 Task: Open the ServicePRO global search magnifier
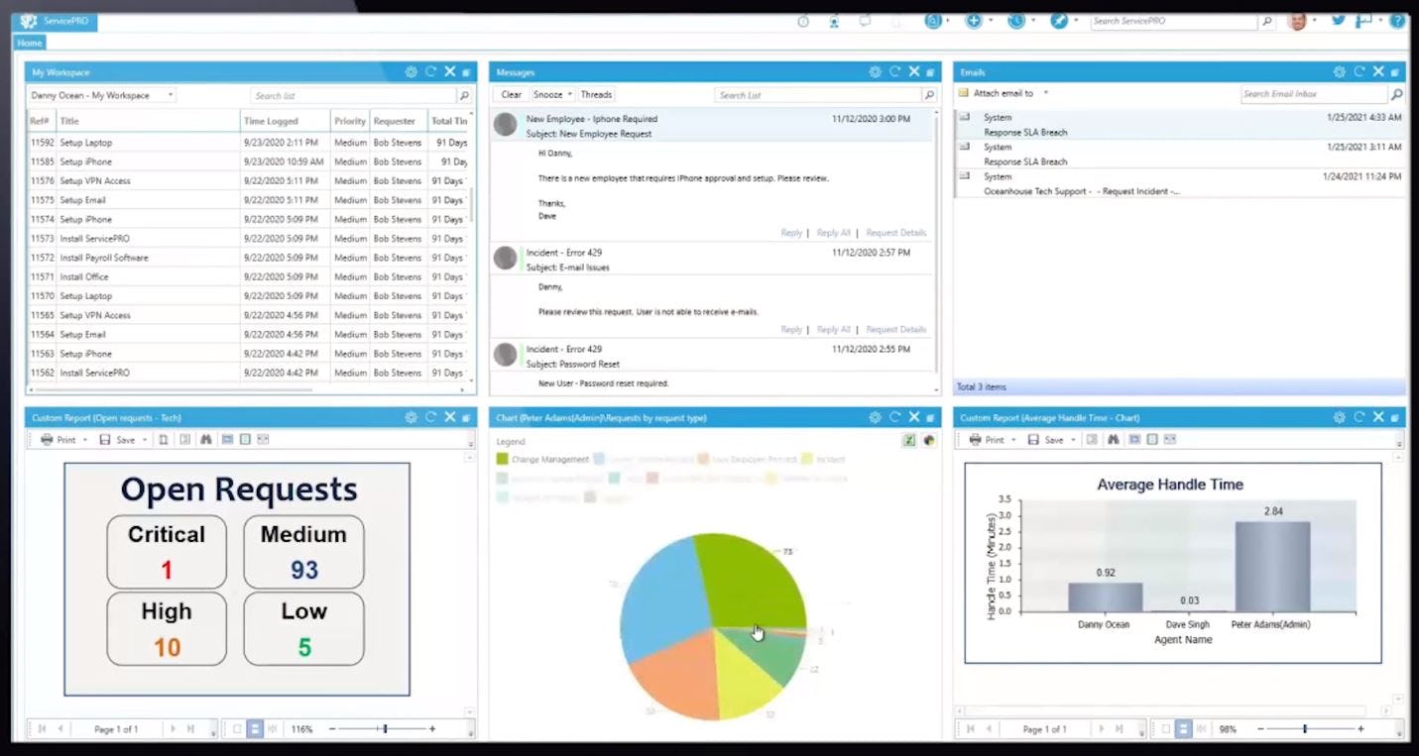point(1267,21)
